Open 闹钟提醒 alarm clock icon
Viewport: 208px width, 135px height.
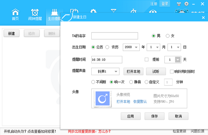(x=35, y=15)
